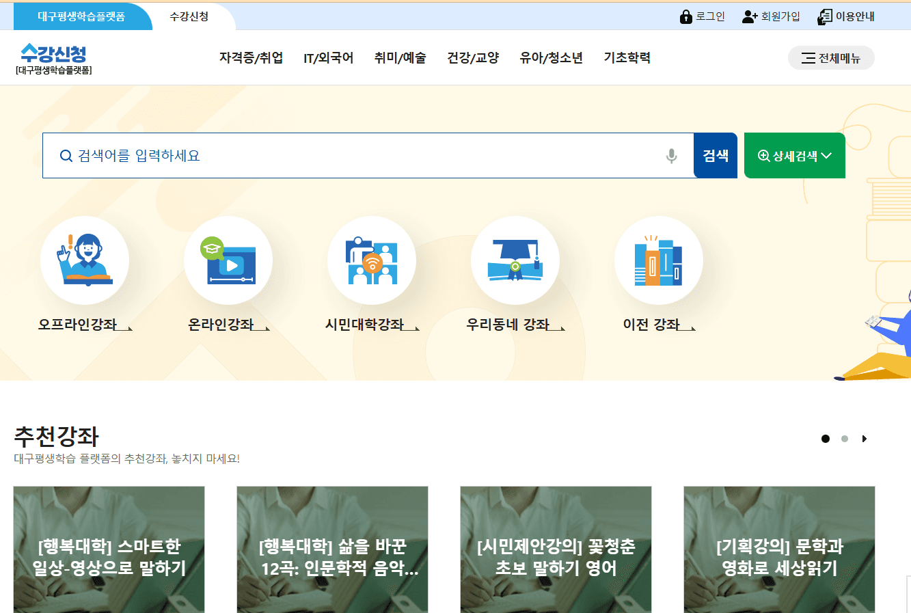Select the 오프라인강좌 category icon
This screenshot has height=613, width=911.
(x=85, y=260)
